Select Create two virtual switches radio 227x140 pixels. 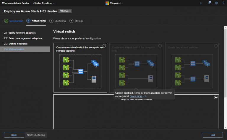pyautogui.click(x=216, y=46)
